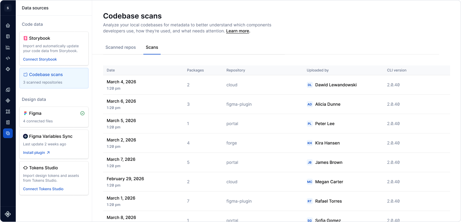Click Kira Hansen's name

pos(327,143)
